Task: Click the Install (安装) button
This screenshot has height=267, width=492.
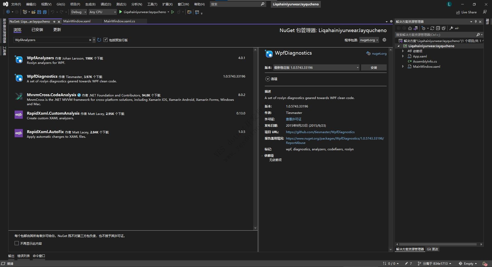Action: coord(374,67)
